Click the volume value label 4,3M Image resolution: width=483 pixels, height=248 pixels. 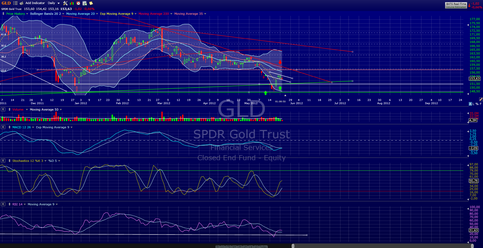point(473,120)
